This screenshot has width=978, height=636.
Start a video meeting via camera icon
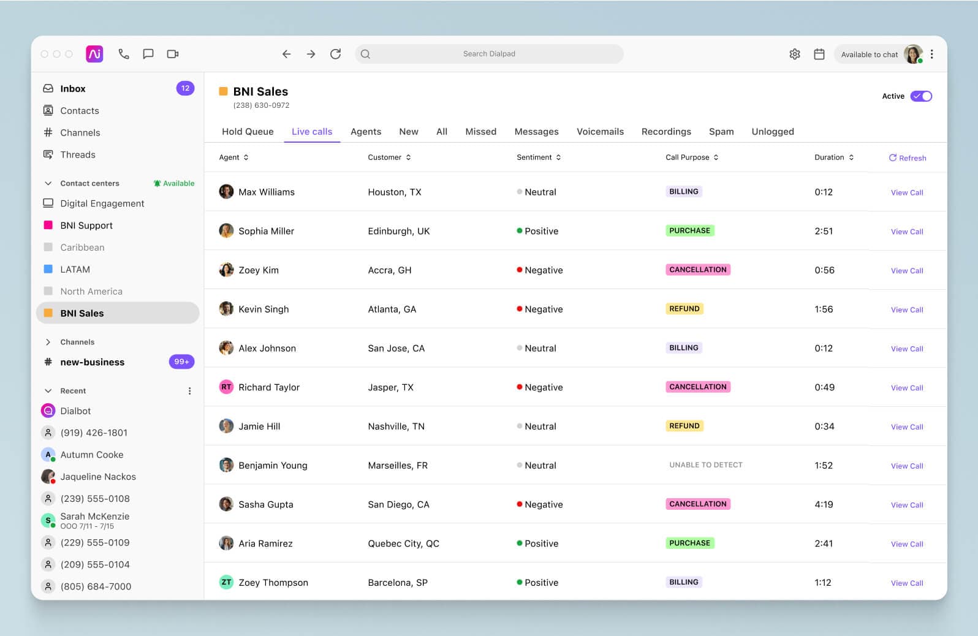pos(173,54)
